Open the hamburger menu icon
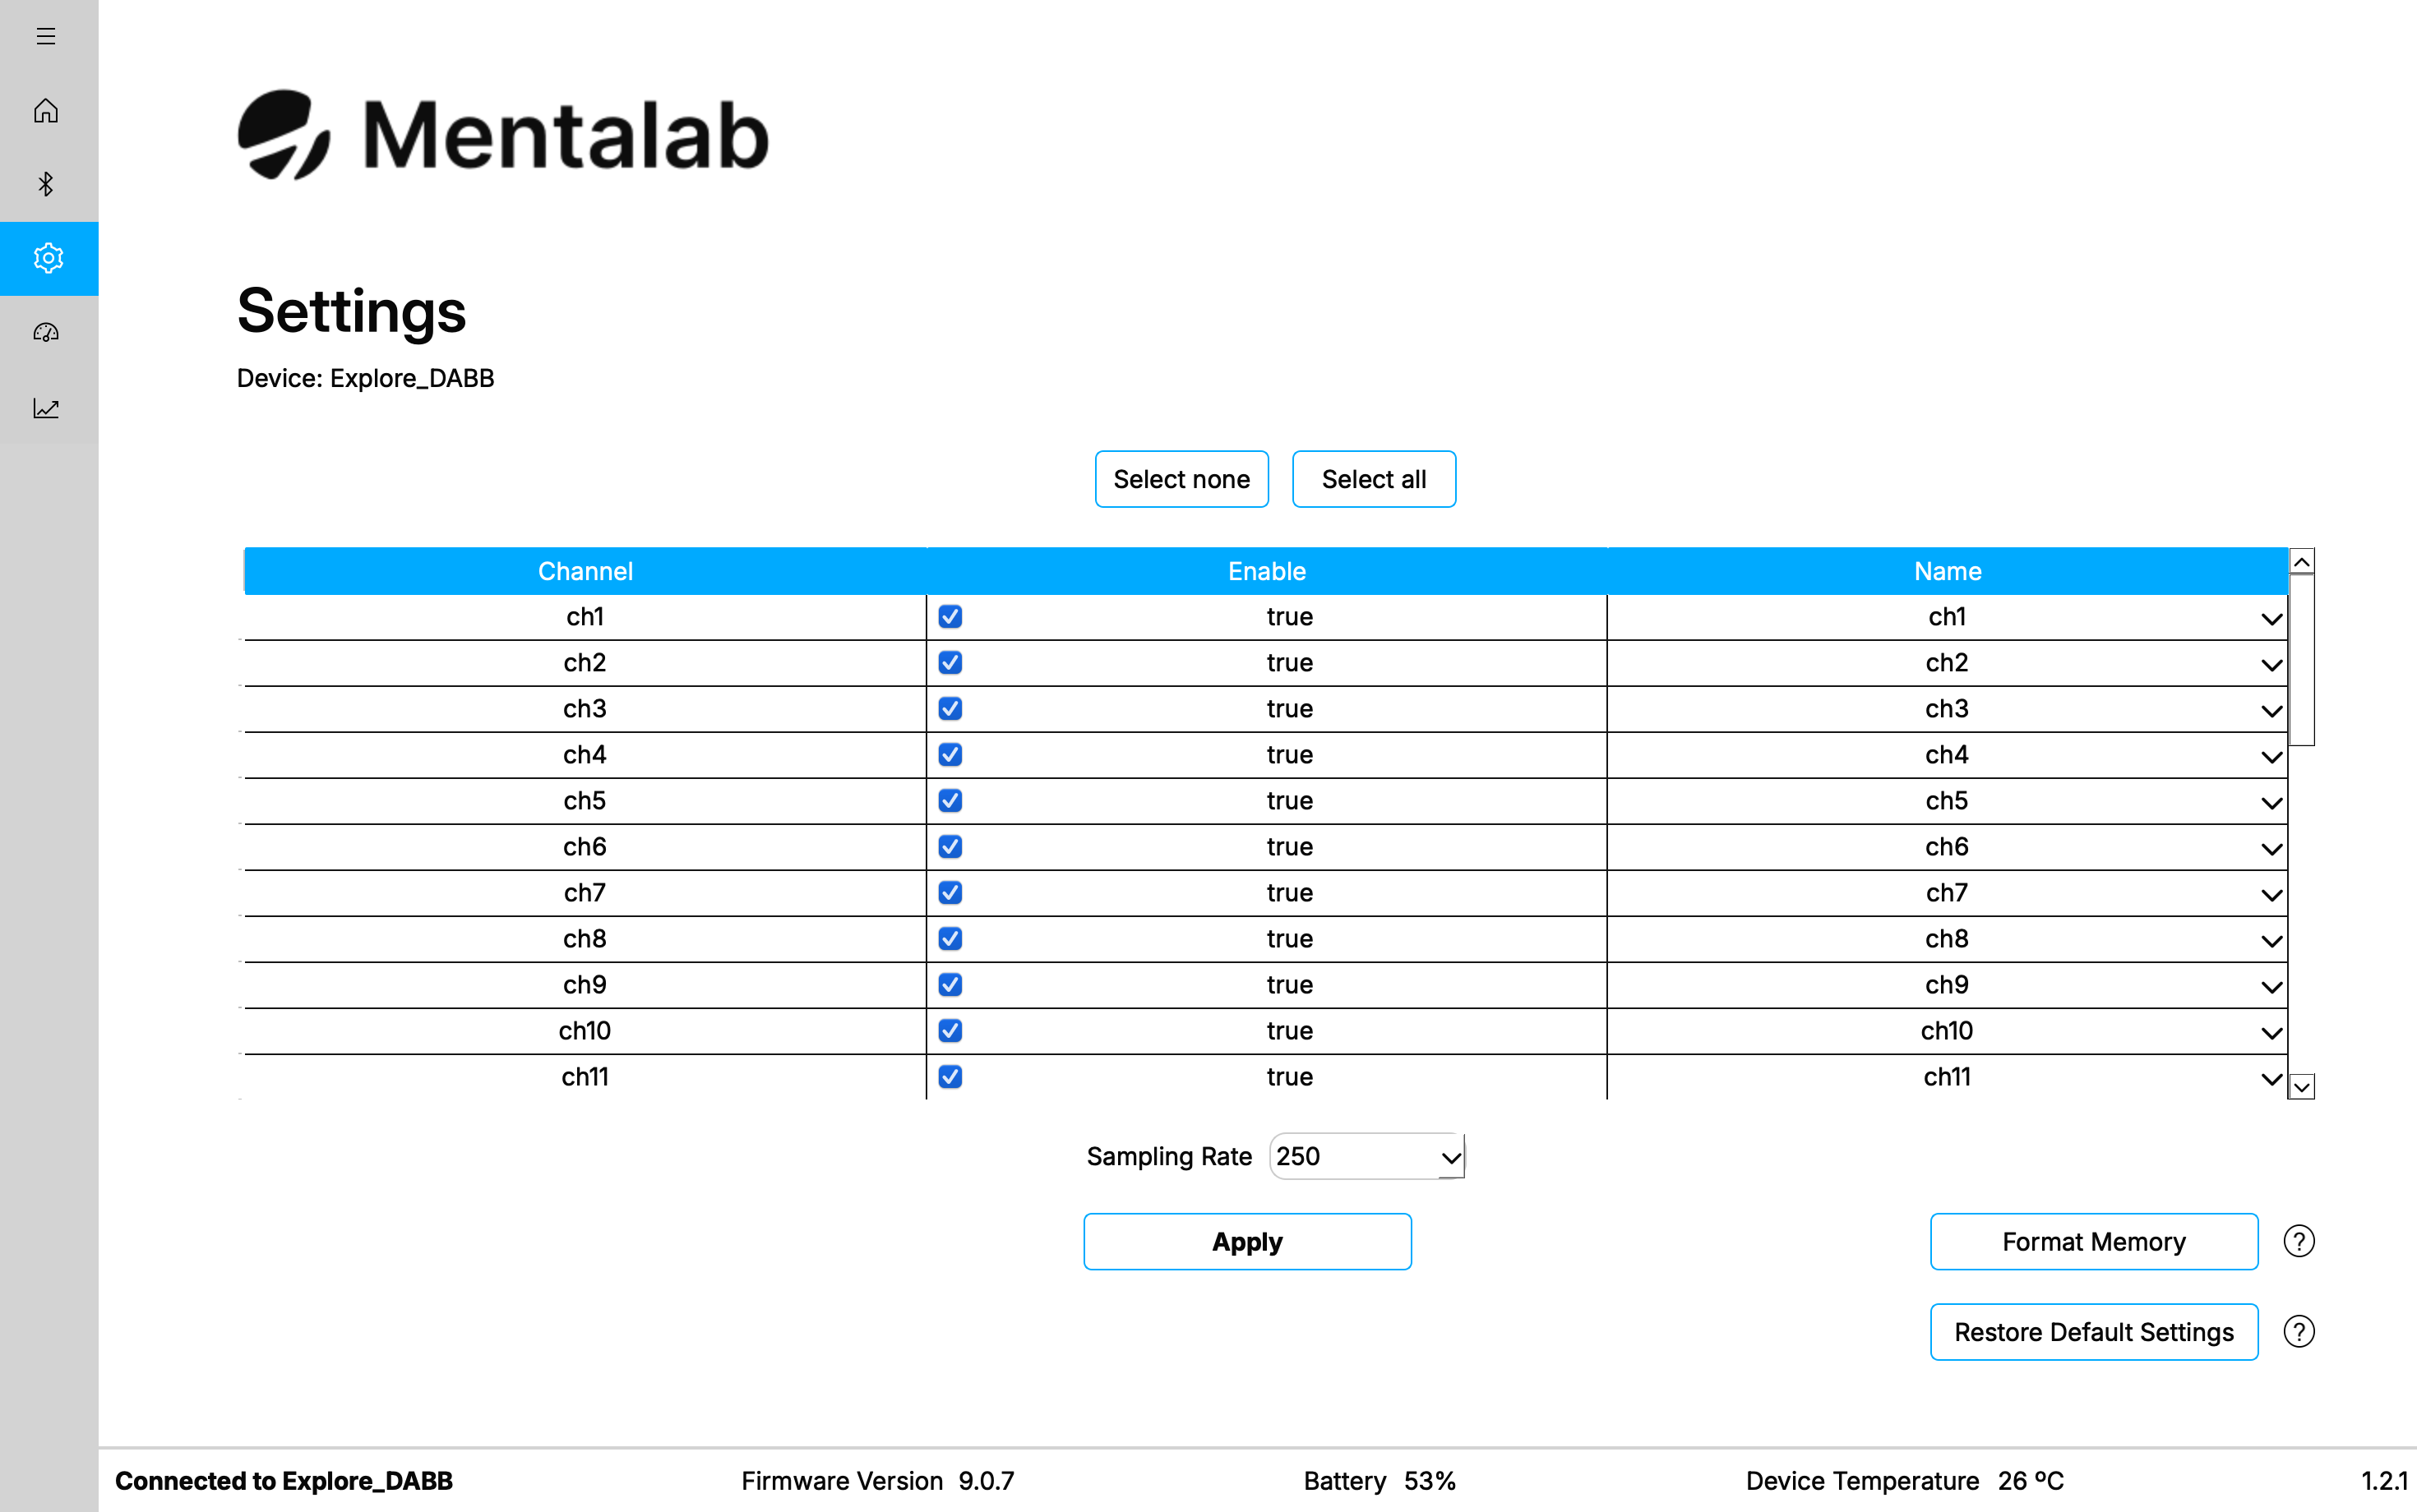Viewport: 2417px width, 1512px height. pos(46,36)
